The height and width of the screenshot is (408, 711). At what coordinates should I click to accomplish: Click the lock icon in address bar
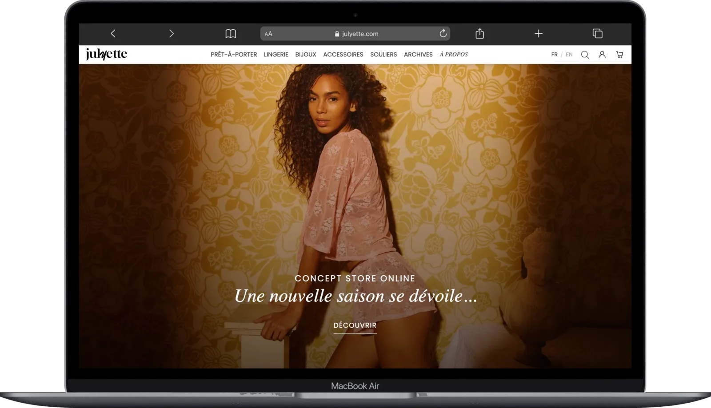pos(337,34)
